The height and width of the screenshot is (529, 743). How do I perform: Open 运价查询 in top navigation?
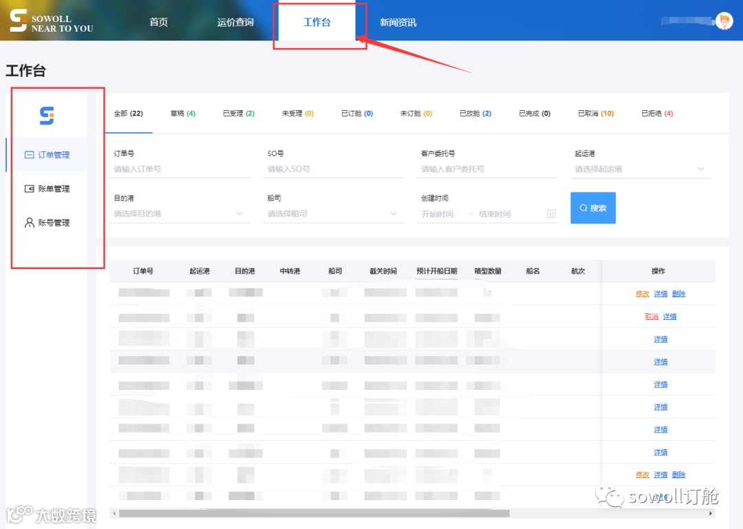tap(235, 22)
